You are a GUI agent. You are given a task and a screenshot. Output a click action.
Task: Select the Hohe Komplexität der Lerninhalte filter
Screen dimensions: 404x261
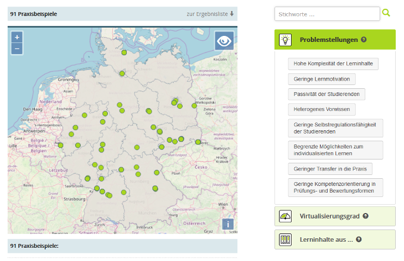(x=333, y=64)
